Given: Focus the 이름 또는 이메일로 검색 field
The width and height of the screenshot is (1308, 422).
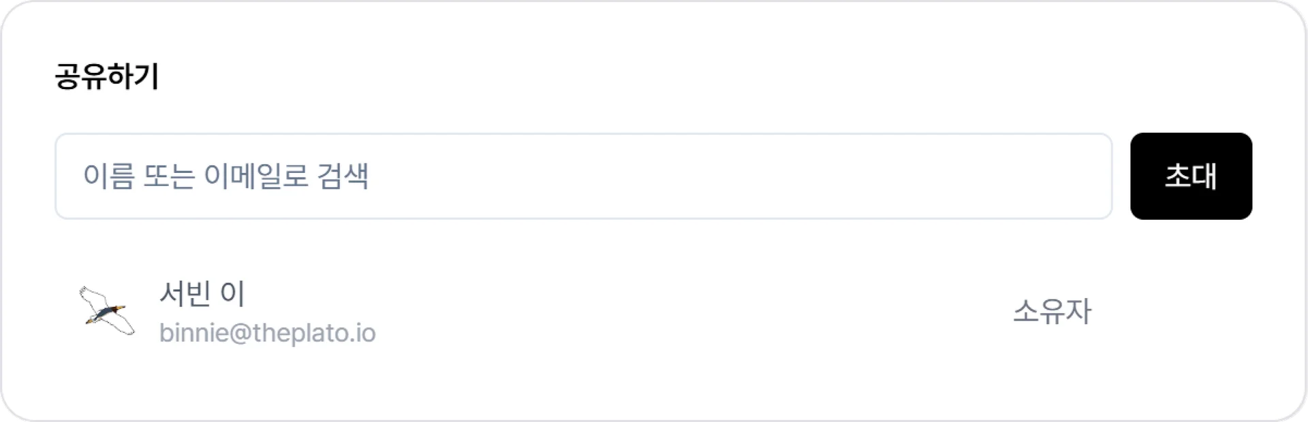Looking at the screenshot, I should pos(583,176).
